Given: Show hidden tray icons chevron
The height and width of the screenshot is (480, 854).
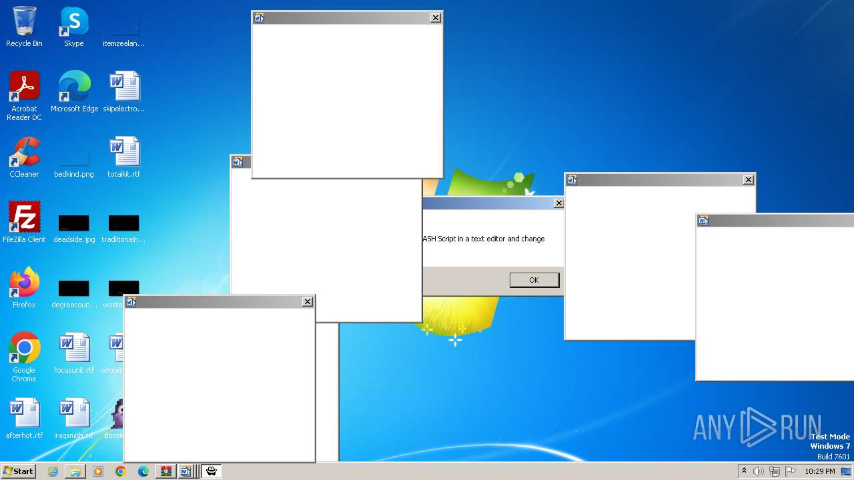Looking at the screenshot, I should [744, 471].
